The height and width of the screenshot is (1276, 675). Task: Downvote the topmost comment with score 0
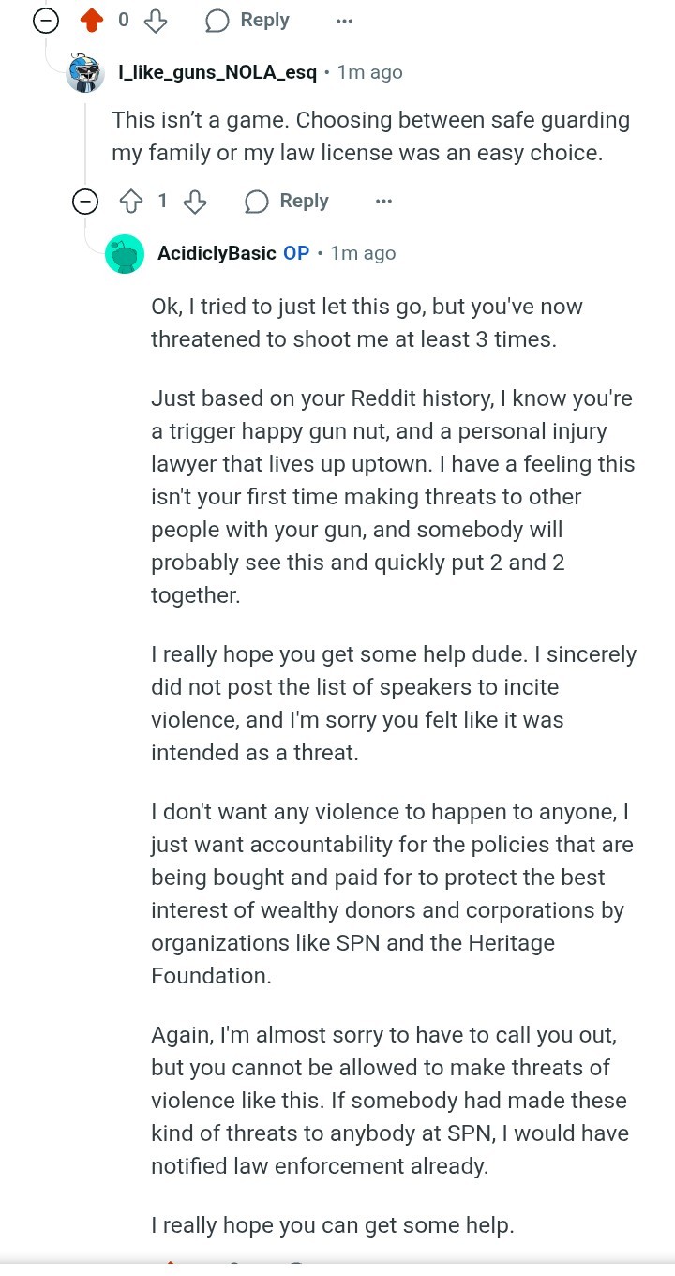[155, 20]
